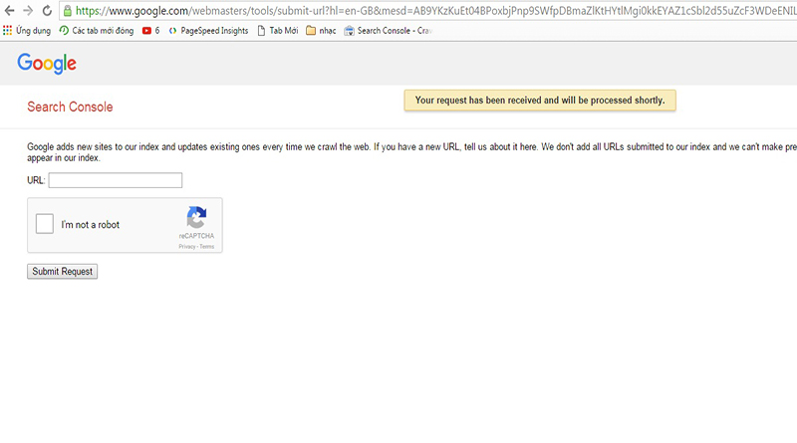Click the browser back arrow
The width and height of the screenshot is (797, 443).
tap(9, 11)
